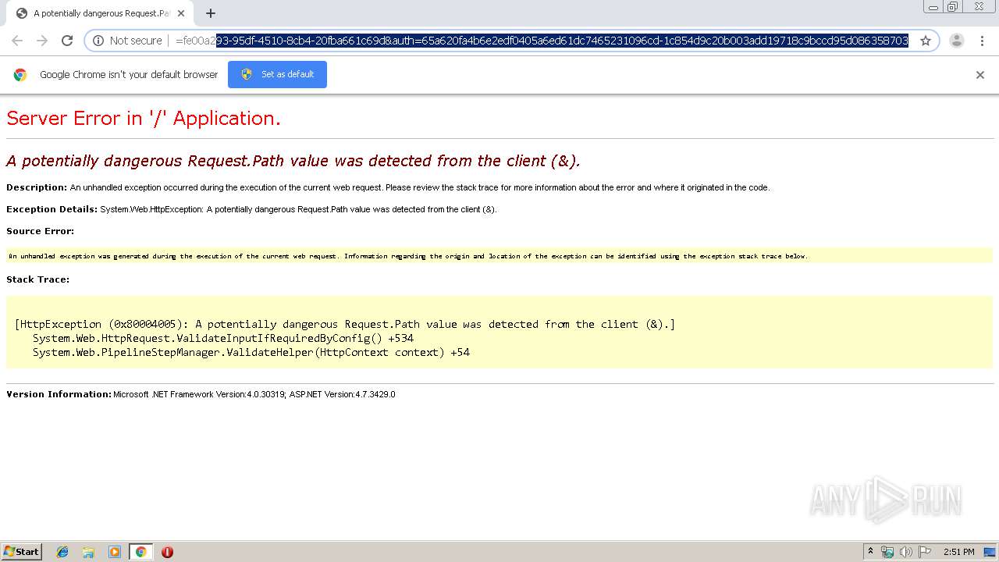Open the media player taskbar icon
Image resolution: width=999 pixels, height=562 pixels.
point(115,552)
